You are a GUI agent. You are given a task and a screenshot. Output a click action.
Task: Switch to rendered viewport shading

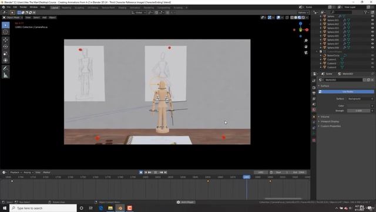[303, 18]
